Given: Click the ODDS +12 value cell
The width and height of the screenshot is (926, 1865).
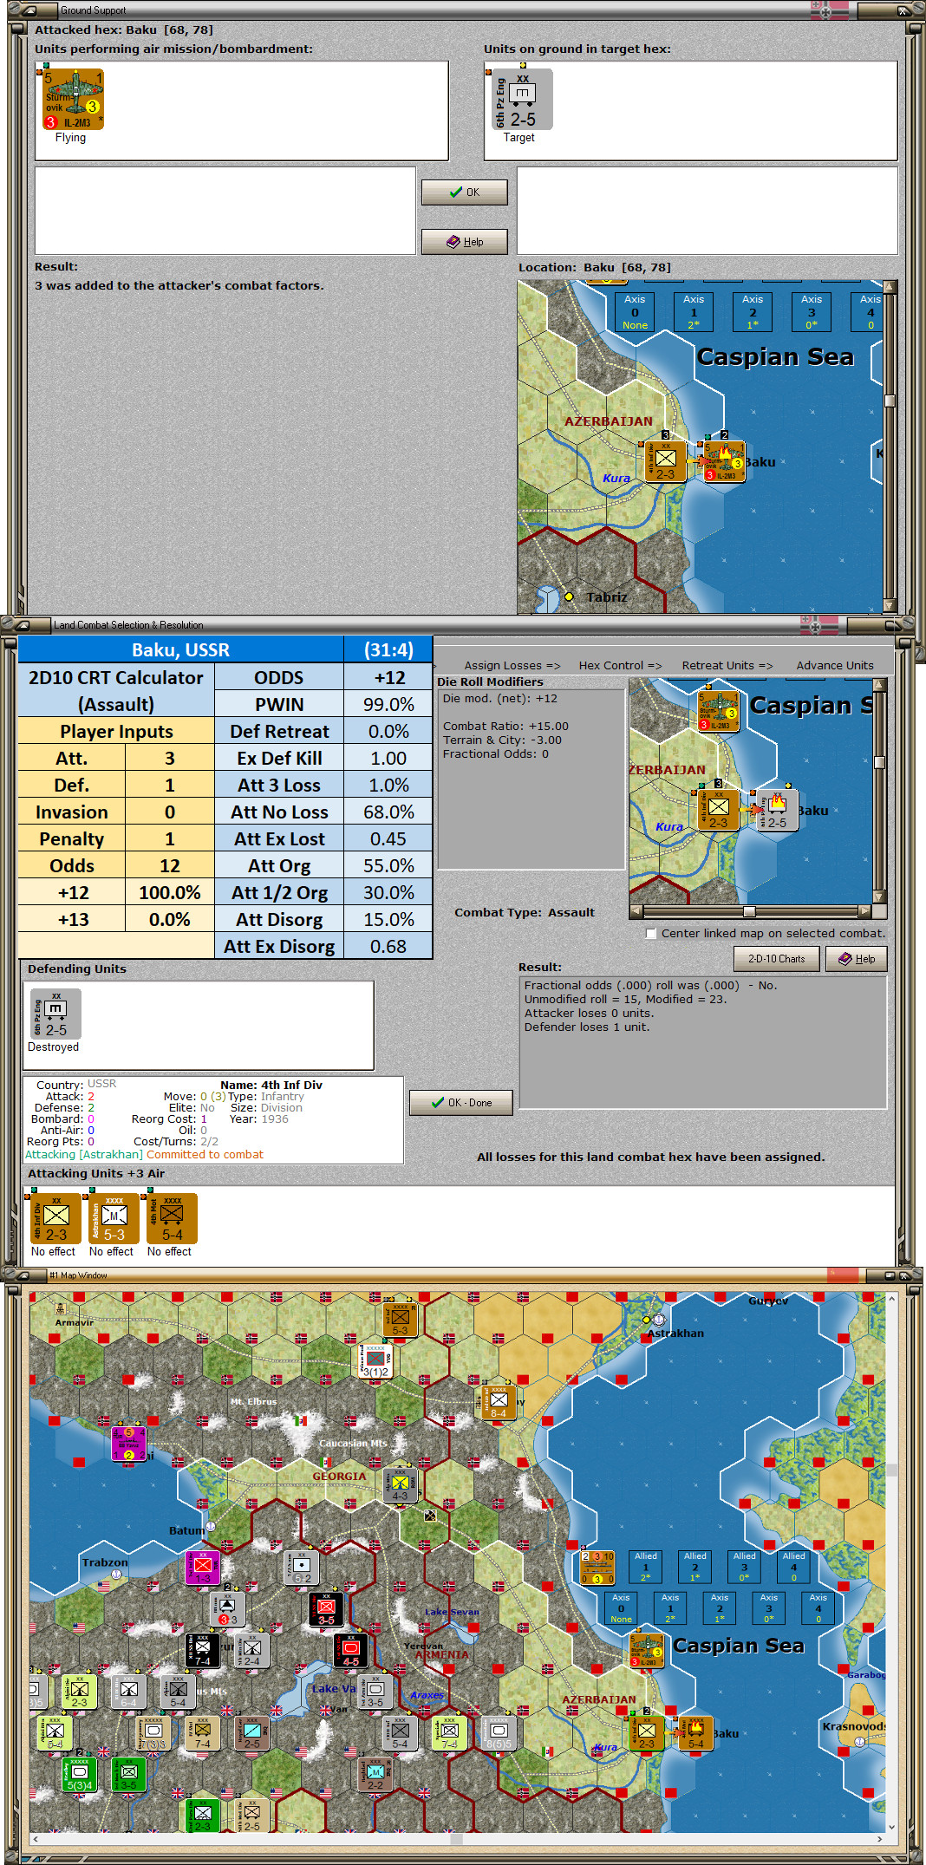Looking at the screenshot, I should point(388,677).
